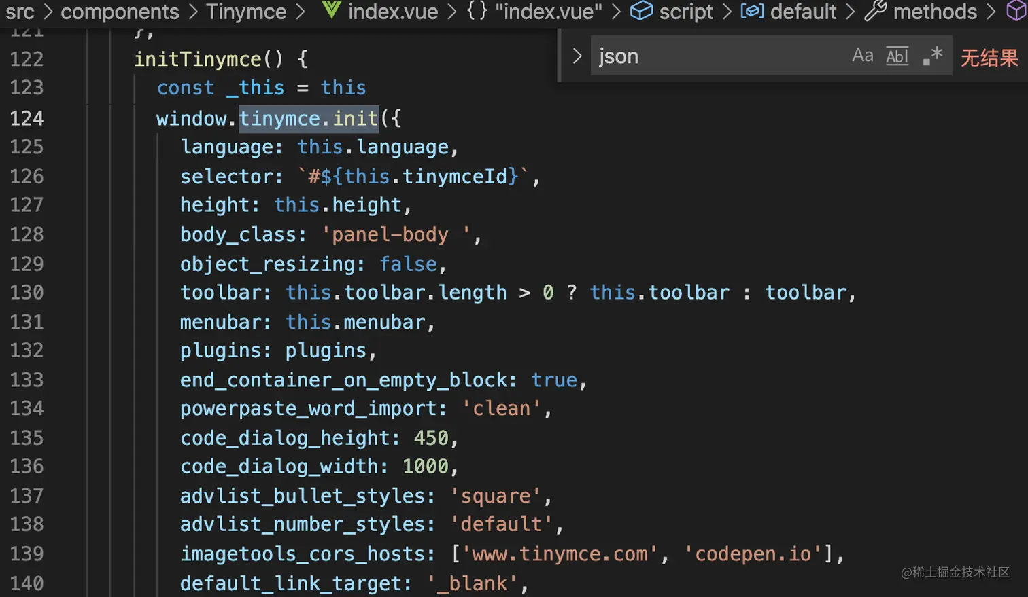Open the src folder breadcrumb
The height and width of the screenshot is (597, 1028).
[20, 11]
